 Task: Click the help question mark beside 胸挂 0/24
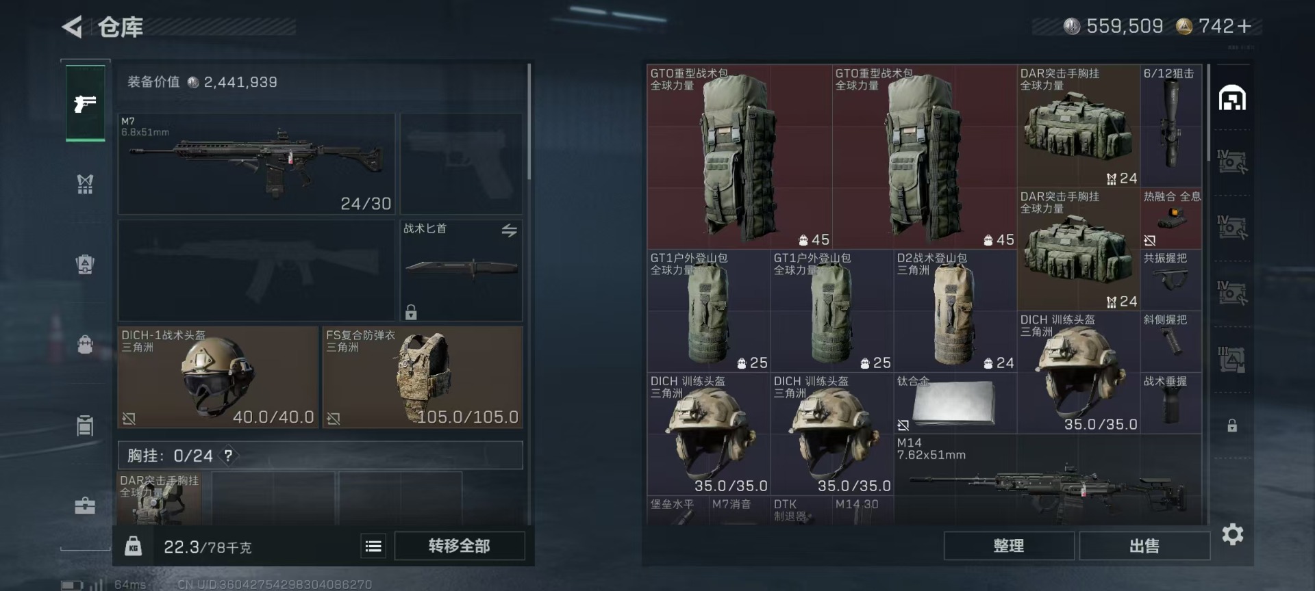pyautogui.click(x=228, y=455)
